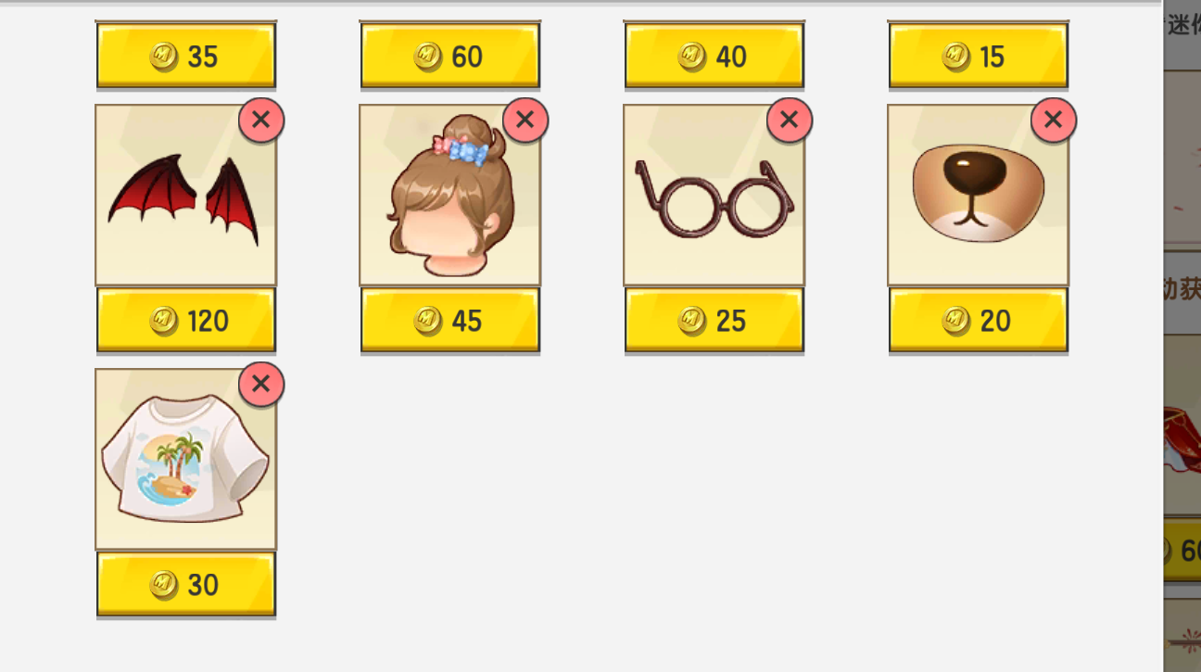The height and width of the screenshot is (672, 1201).
Task: Select the round glasses item
Action: 714,195
